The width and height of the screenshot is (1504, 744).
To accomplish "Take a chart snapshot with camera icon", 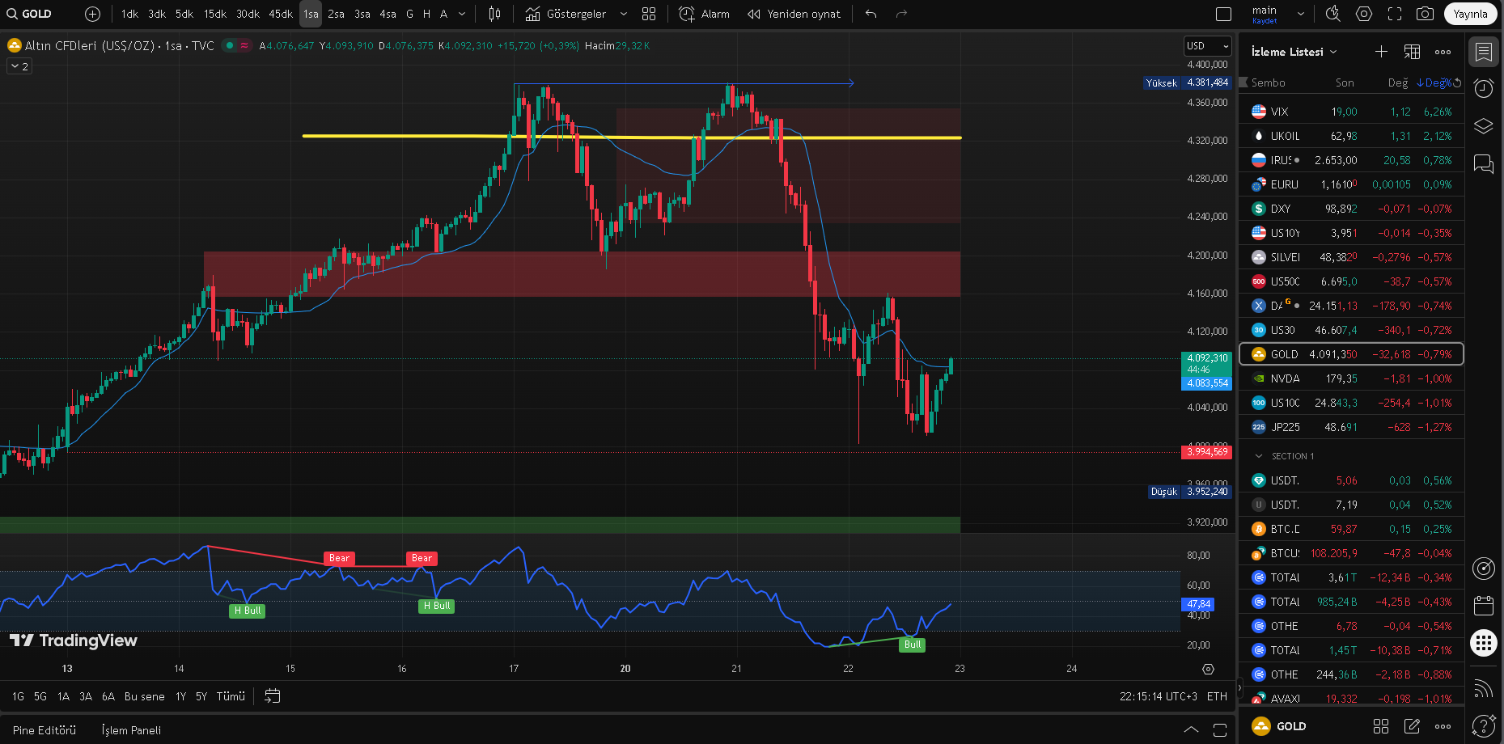I will coord(1425,14).
